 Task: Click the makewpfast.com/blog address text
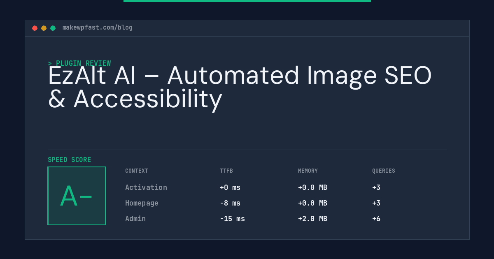point(98,28)
